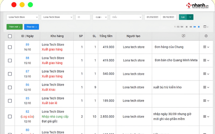Jump to the last page of results
Screen dimensions: 215x134
point(199,27)
